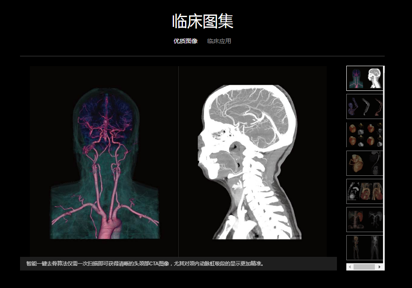Viewport: 412px width, 288px height.
Task: Select the head-neck CTA thumbnail
Action: click(365, 79)
